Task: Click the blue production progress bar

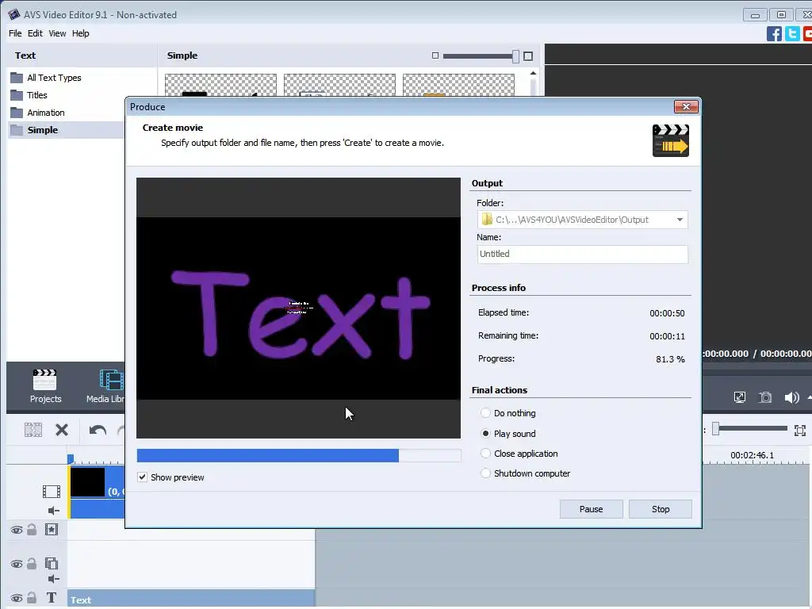Action: 298,455
